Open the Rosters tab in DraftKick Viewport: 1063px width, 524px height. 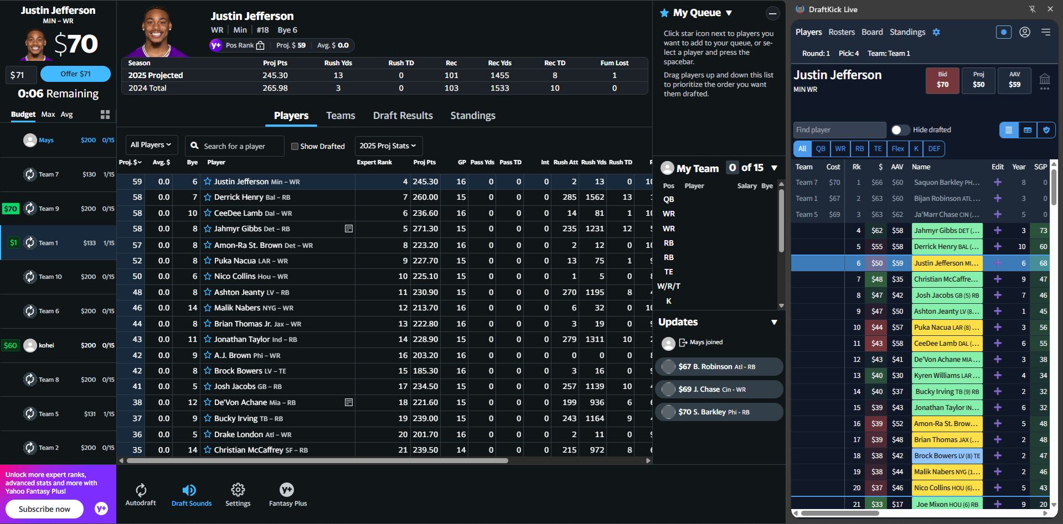click(842, 32)
